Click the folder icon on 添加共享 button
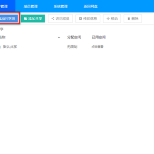The height and width of the screenshot is (154, 154). point(26,18)
